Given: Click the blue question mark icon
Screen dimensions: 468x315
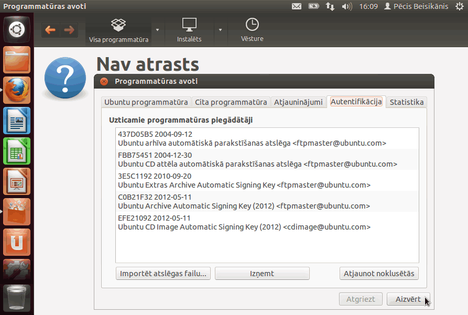Looking at the screenshot, I should (65, 78).
